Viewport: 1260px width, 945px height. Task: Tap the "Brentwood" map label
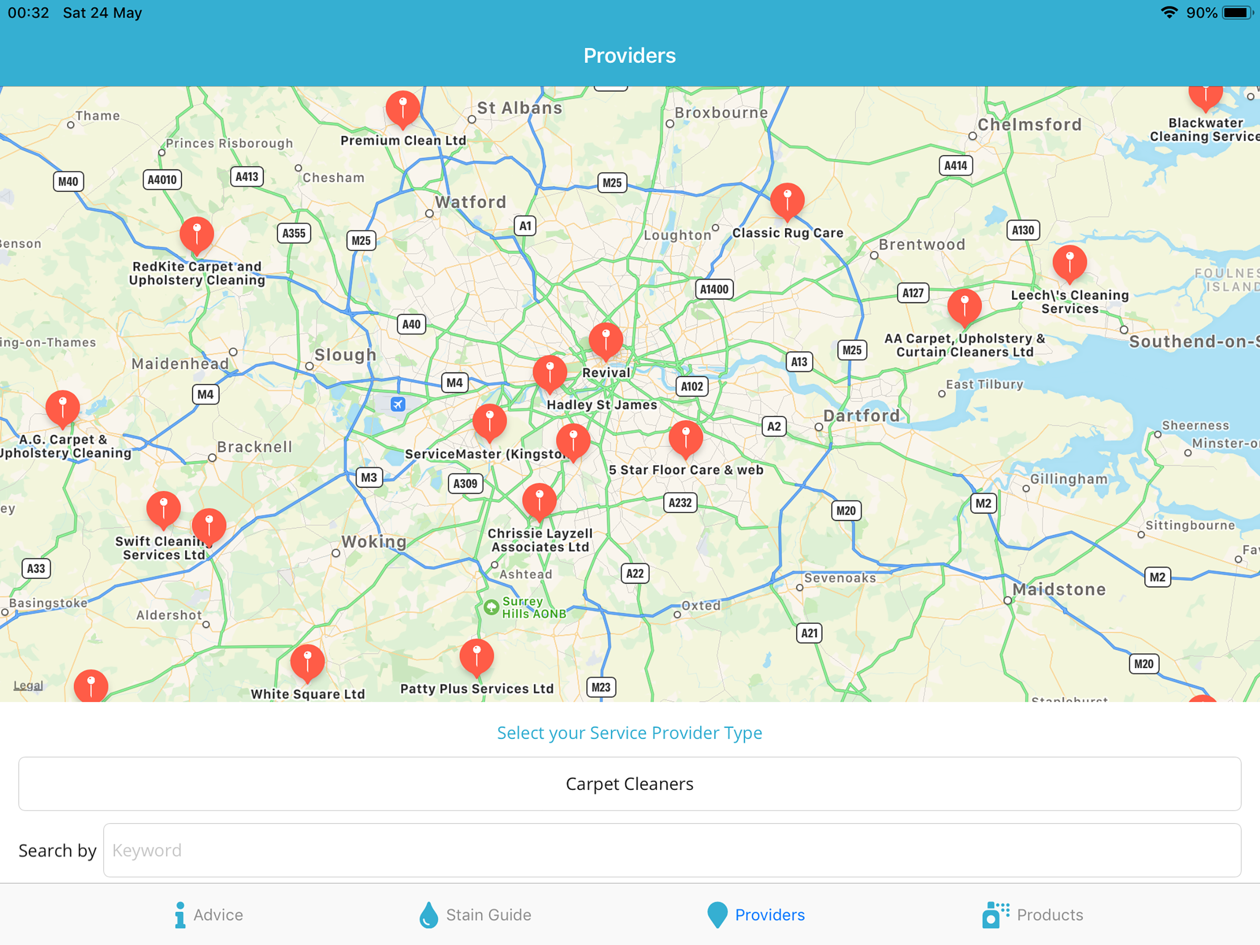pos(921,245)
